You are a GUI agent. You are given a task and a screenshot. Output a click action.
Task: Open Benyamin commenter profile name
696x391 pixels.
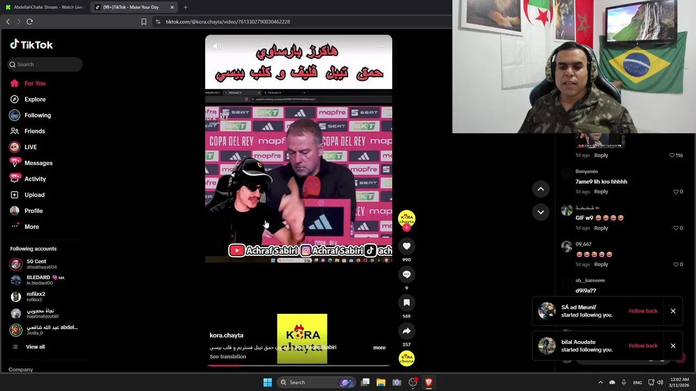(x=586, y=172)
